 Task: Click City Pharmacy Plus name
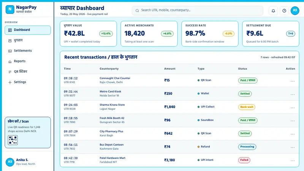click(111, 131)
